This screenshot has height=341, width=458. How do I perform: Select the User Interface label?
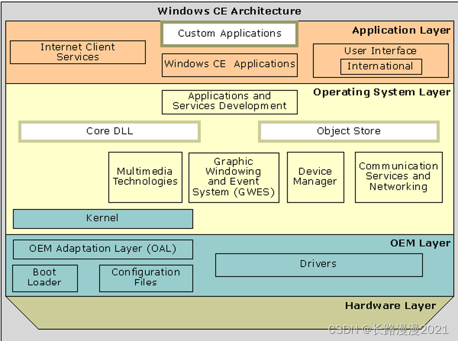click(380, 51)
